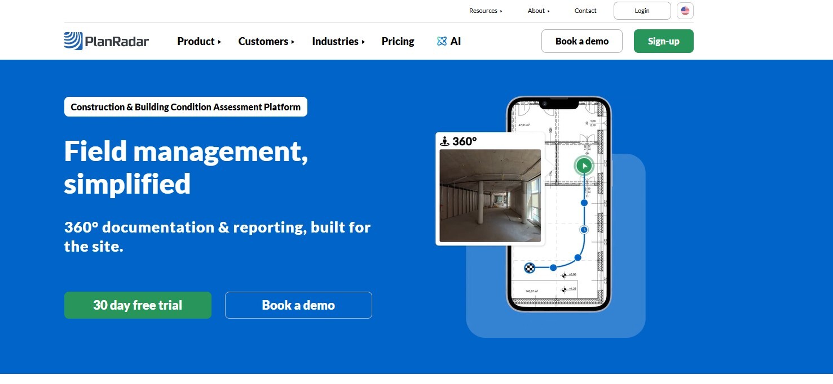Expand the Product menu
This screenshot has width=833, height=384.
199,41
